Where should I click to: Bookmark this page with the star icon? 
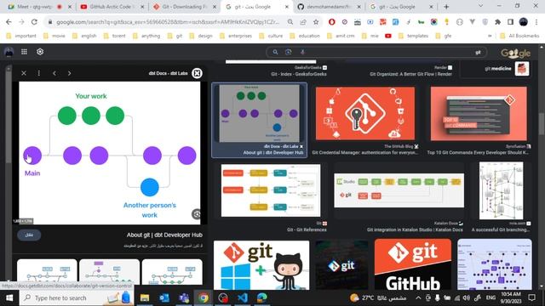pos(316,22)
